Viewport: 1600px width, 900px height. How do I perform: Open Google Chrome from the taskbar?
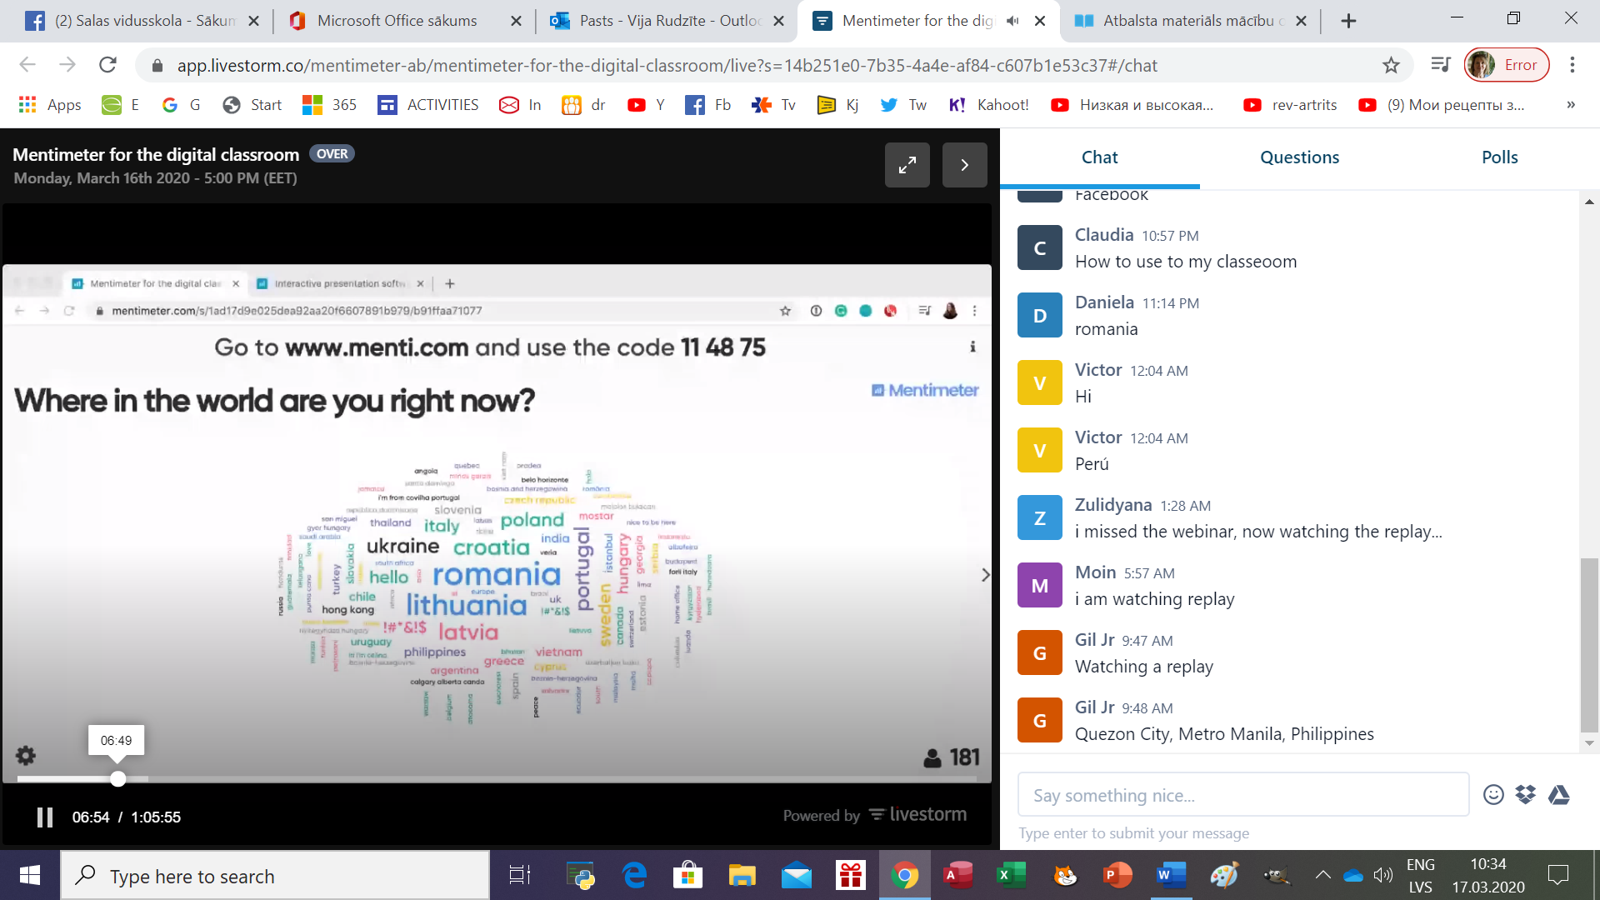(904, 875)
